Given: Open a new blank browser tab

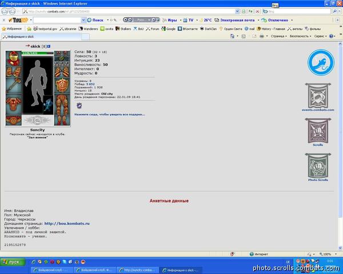Looking at the screenshot, I should 86,37.
